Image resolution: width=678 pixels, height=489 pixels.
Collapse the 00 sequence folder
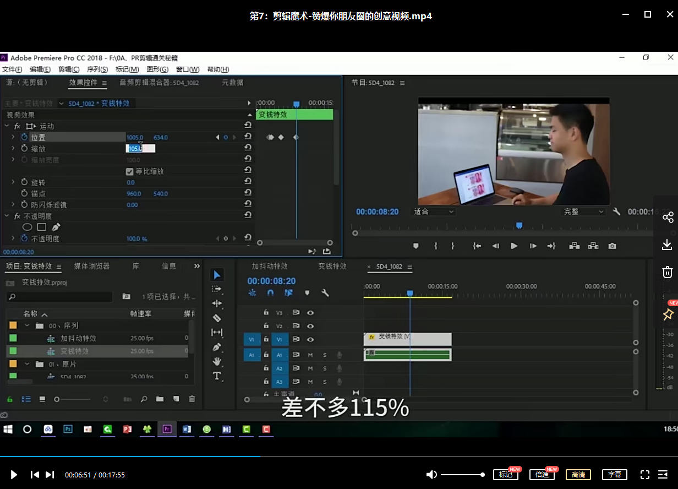27,325
